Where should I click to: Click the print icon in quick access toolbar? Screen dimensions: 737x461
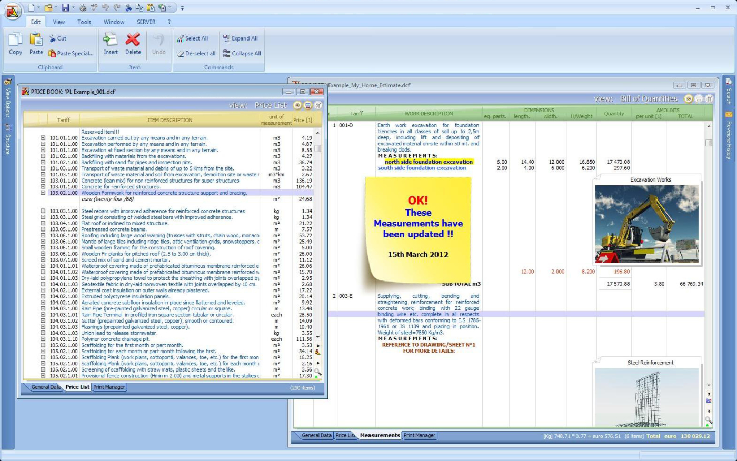[x=84, y=8]
